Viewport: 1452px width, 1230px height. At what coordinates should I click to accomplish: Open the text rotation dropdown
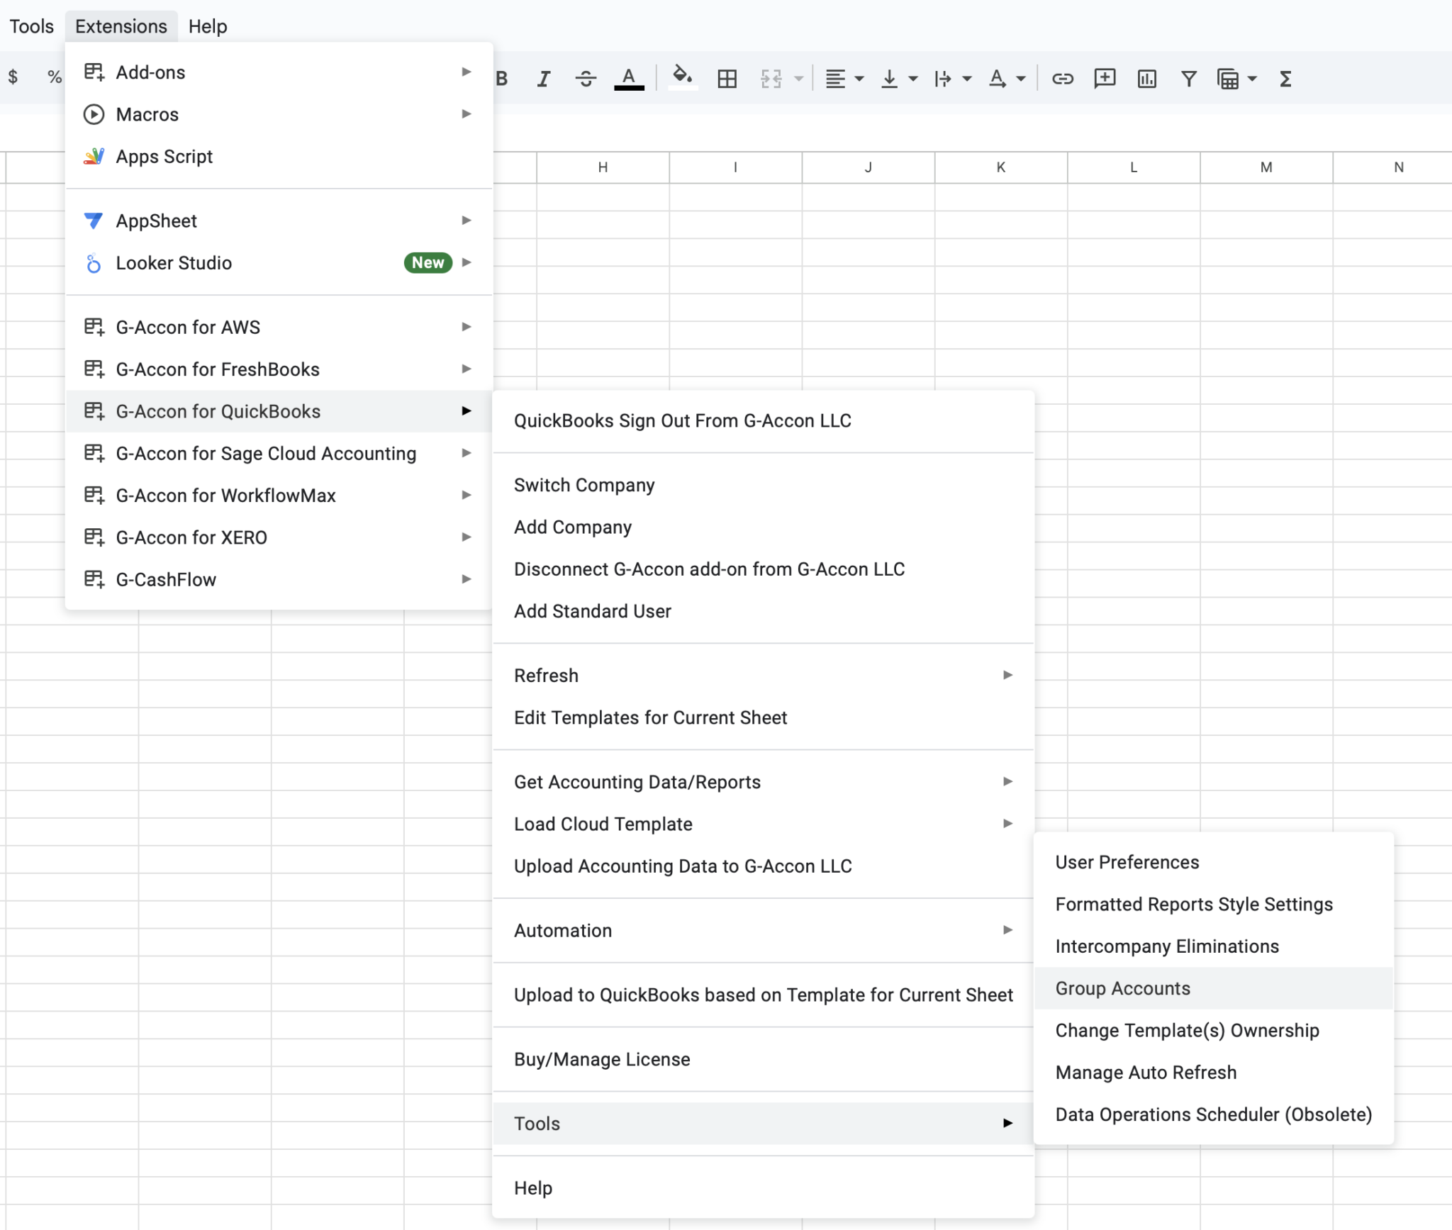1007,79
